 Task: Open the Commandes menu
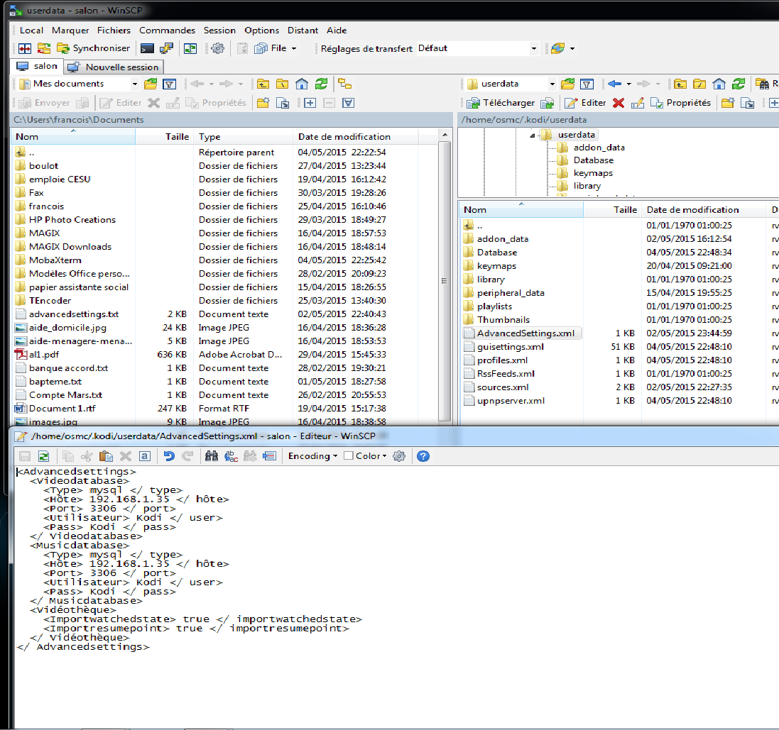coord(167,31)
